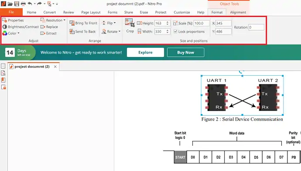The image size is (301, 171).
Task: Open the Pages panel sidebar icon
Action: (3, 66)
